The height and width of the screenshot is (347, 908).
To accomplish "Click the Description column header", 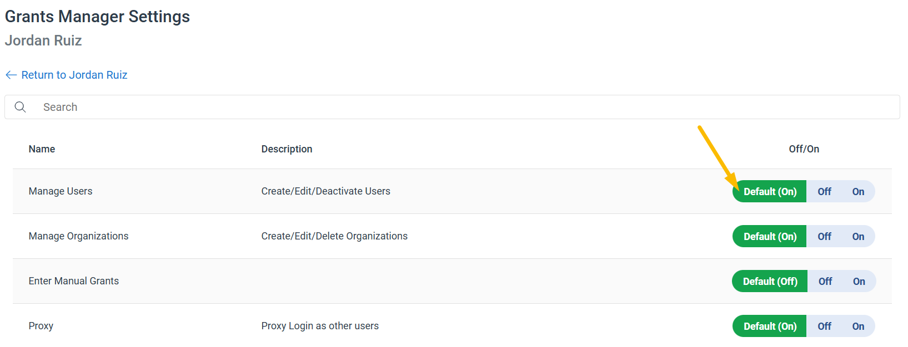I will (287, 149).
